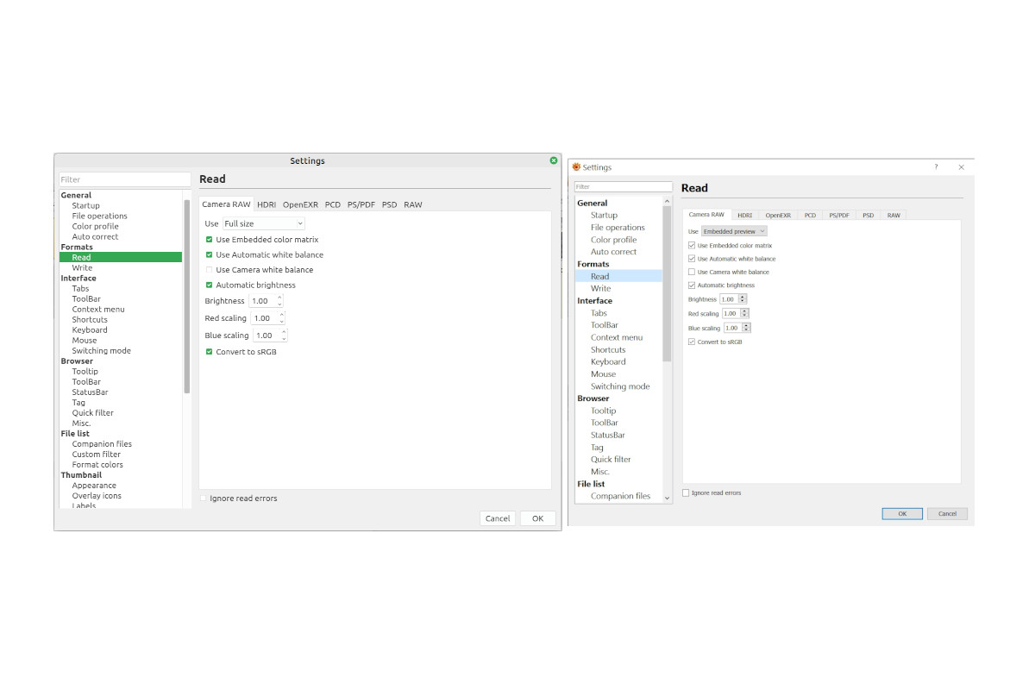Click the tree scroll-up arrow in right window
The height and width of the screenshot is (690, 1035).
pyautogui.click(x=667, y=202)
